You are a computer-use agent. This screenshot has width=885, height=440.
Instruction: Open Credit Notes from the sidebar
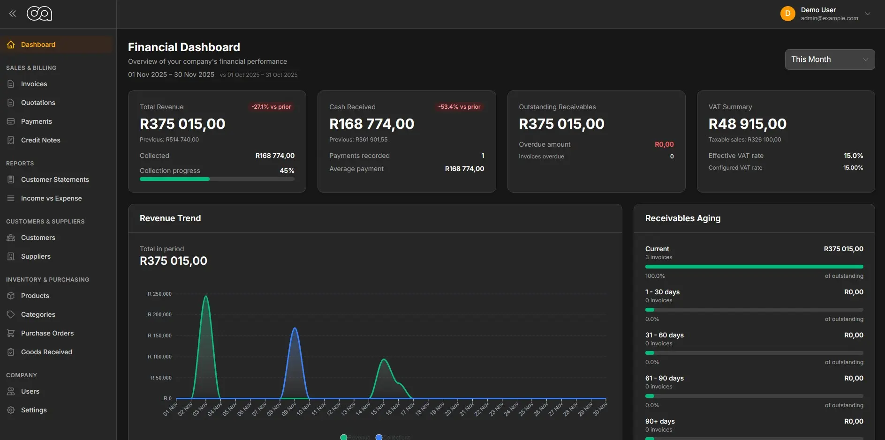(41, 140)
